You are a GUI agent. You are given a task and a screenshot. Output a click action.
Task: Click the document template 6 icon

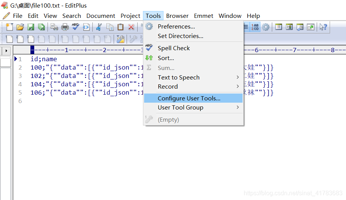(65, 39)
